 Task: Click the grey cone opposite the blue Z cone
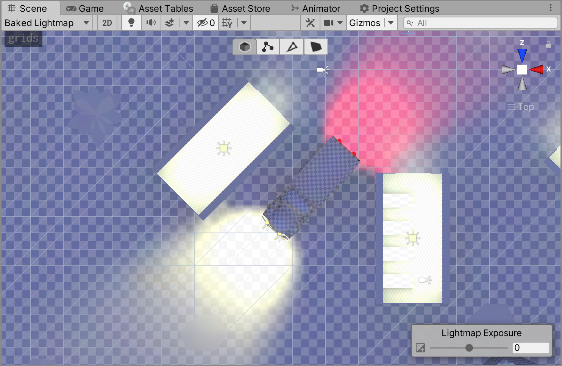[522, 83]
